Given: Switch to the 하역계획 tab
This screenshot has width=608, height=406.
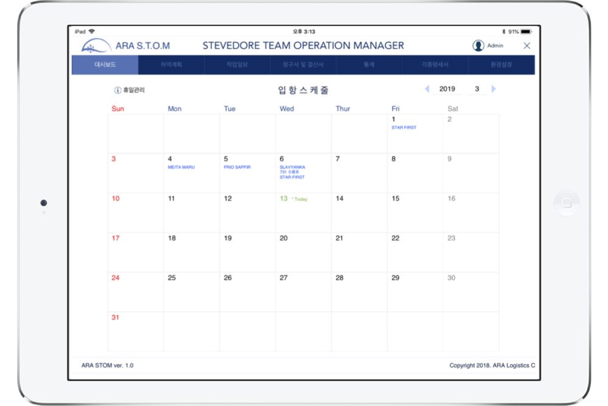Looking at the screenshot, I should tap(171, 65).
